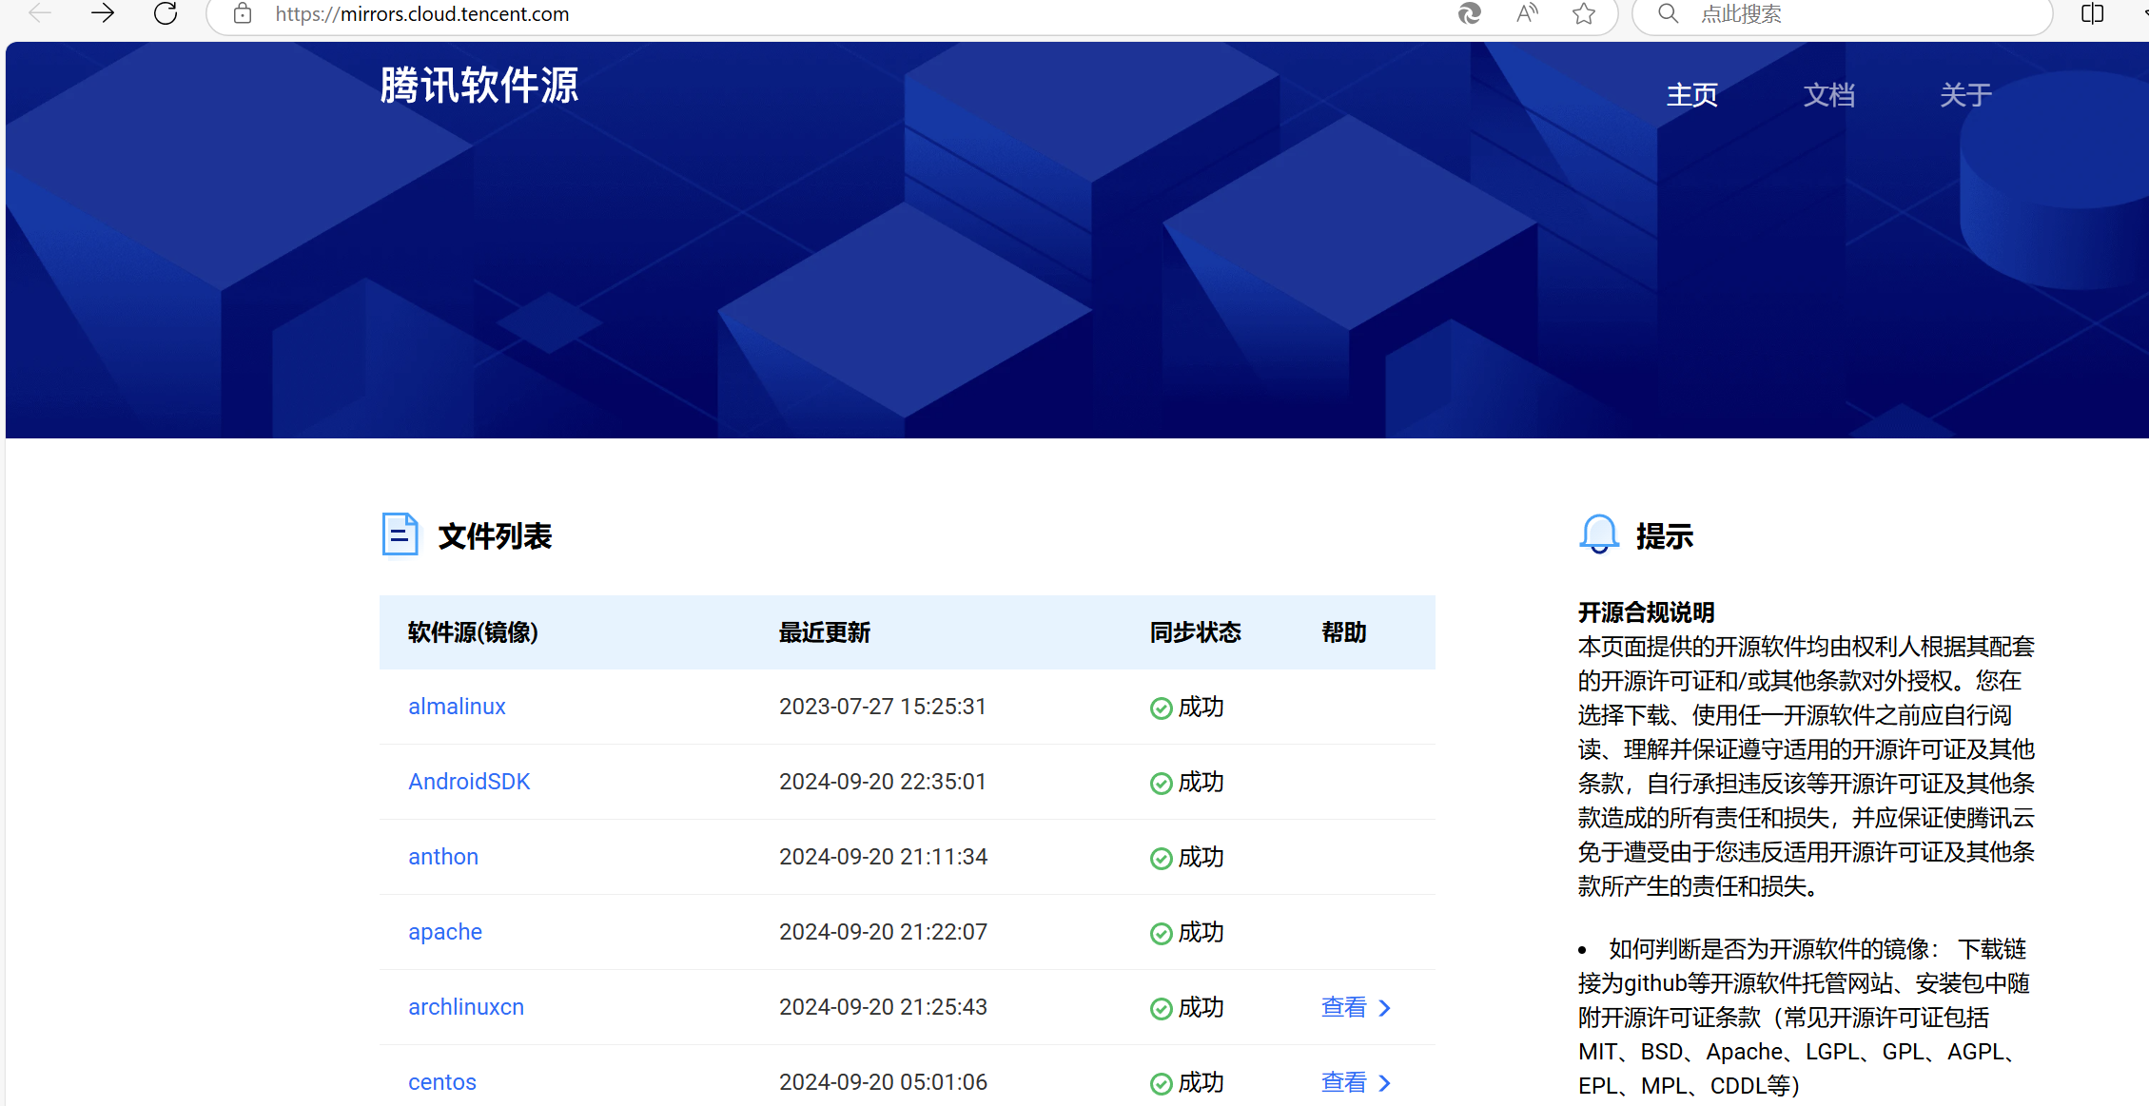Click the date 2024-09-20 22:35:01

click(x=883, y=782)
